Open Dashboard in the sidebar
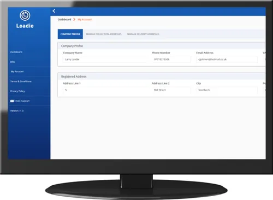This screenshot has width=273, height=200. pos(16,52)
